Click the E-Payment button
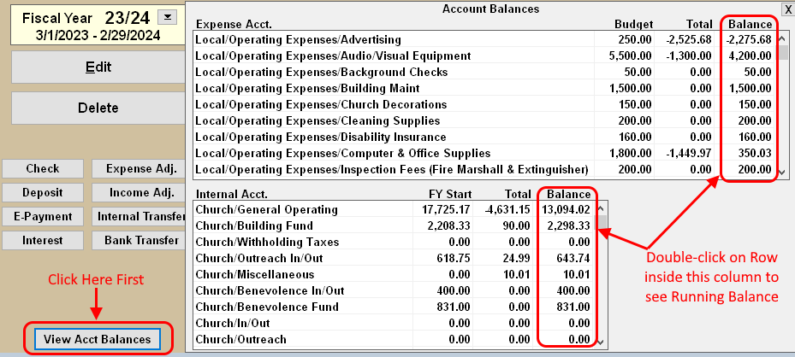795x357 pixels. 43,217
